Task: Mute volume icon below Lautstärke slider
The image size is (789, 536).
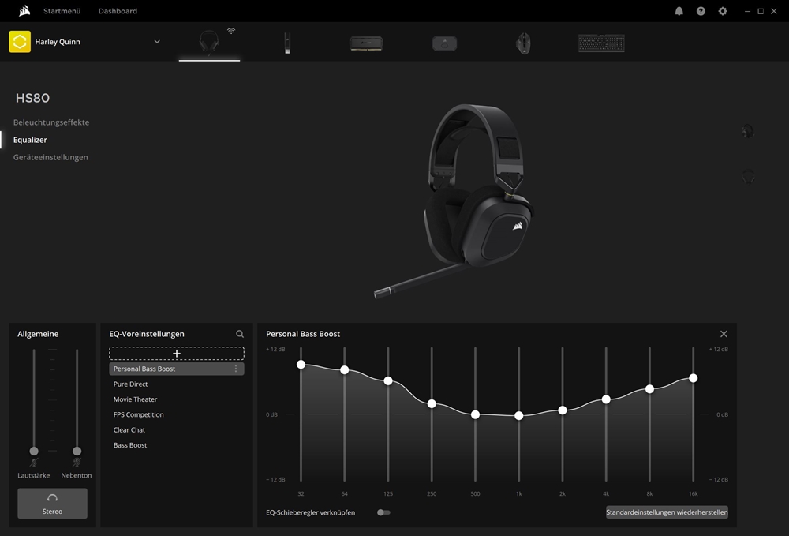Action: pyautogui.click(x=34, y=462)
